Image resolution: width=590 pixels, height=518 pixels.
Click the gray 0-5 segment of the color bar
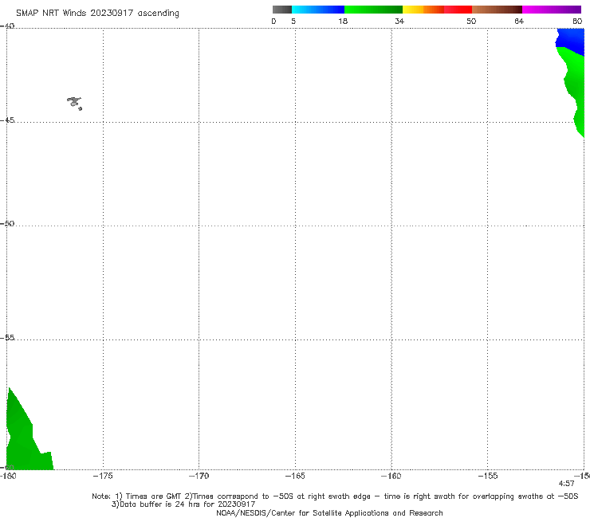pyautogui.click(x=282, y=10)
